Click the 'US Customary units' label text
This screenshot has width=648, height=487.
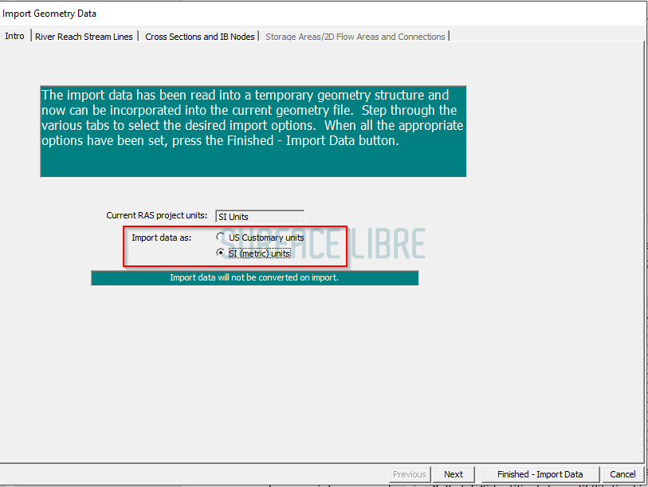point(266,238)
